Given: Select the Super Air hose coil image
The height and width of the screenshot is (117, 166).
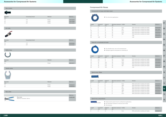Looking at the screenshot, I should click(x=95, y=49).
